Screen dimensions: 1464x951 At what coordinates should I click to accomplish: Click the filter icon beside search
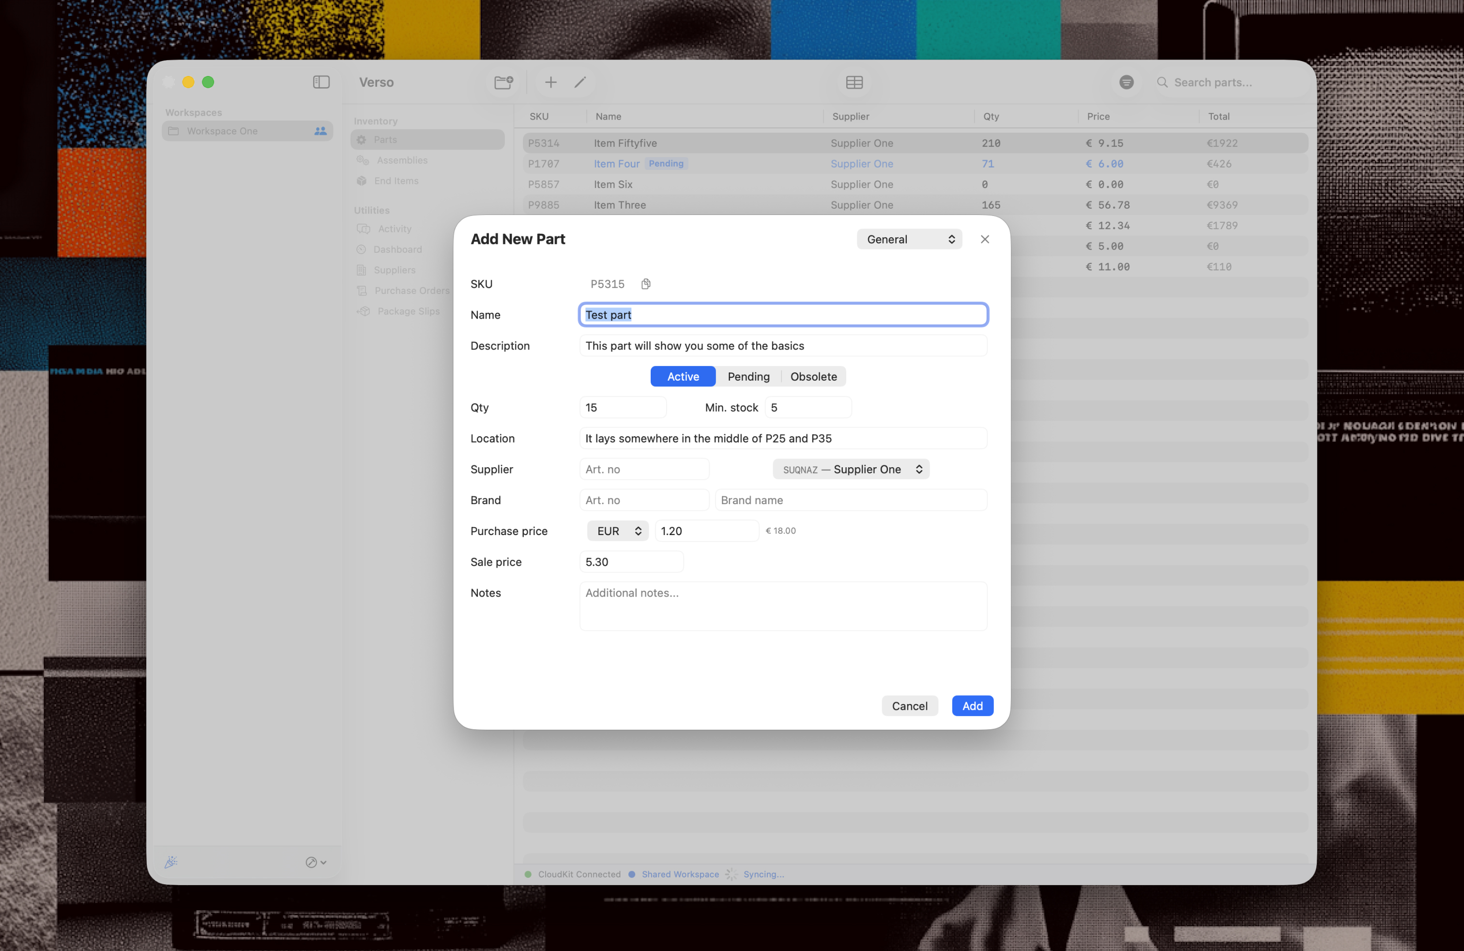1126,82
